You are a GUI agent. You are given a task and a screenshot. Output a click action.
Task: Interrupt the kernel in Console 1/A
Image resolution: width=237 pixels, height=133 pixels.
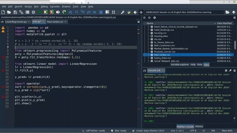[226, 71]
